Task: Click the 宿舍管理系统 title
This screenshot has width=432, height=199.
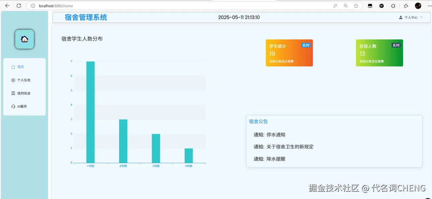Action: pyautogui.click(x=86, y=18)
